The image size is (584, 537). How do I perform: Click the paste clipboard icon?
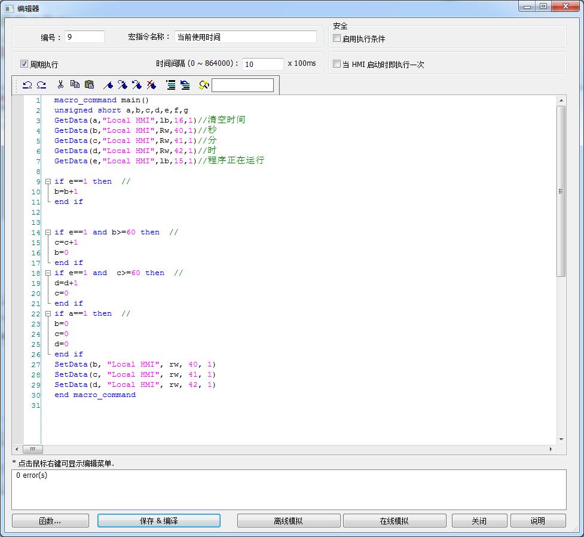(x=89, y=85)
